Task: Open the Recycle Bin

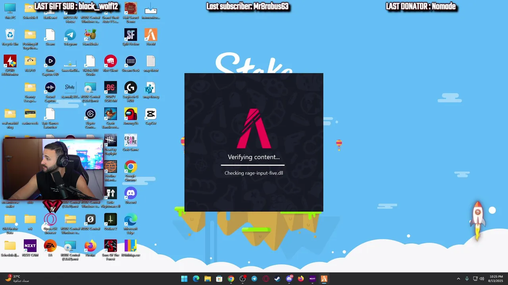Action: click(10, 37)
